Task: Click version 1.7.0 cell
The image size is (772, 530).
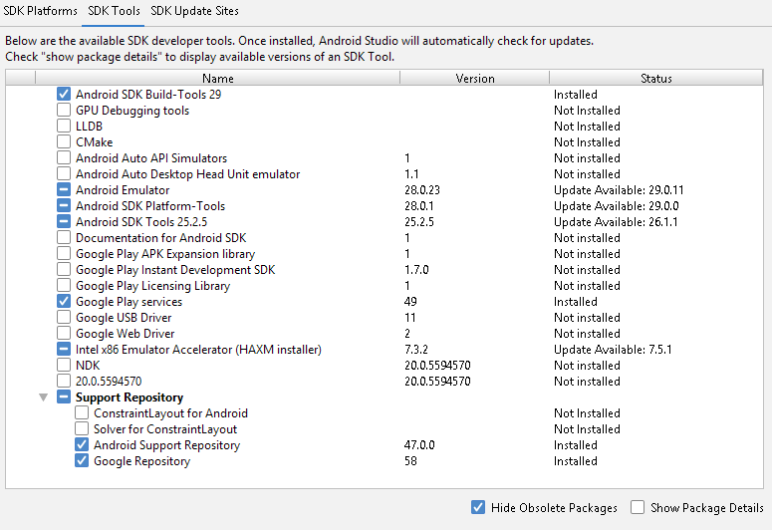Action: pos(416,269)
